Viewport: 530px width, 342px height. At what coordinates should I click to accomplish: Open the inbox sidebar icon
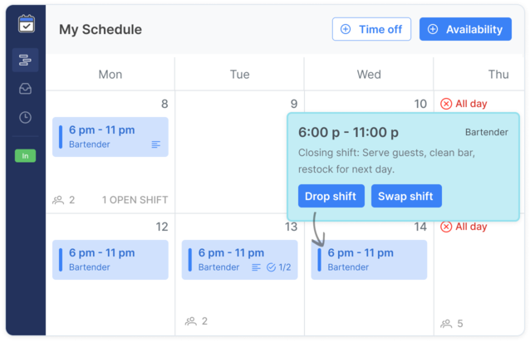(26, 89)
